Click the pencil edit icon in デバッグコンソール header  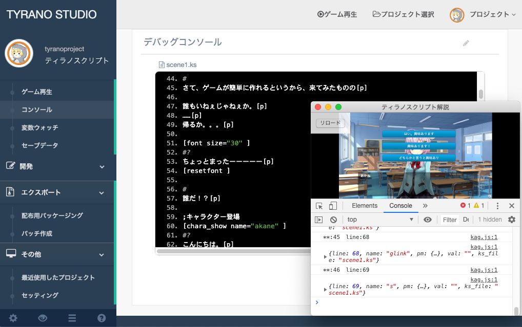[466, 43]
